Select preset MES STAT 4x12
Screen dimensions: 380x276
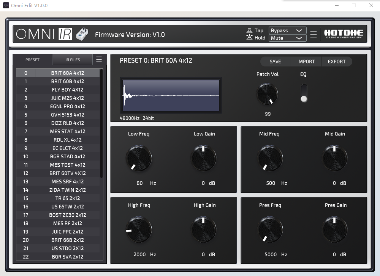(x=58, y=131)
